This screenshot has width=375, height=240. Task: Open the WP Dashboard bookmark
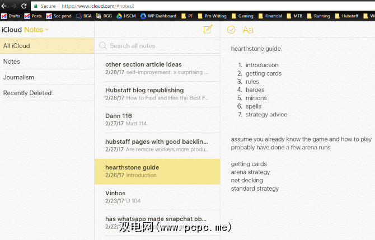(x=158, y=16)
